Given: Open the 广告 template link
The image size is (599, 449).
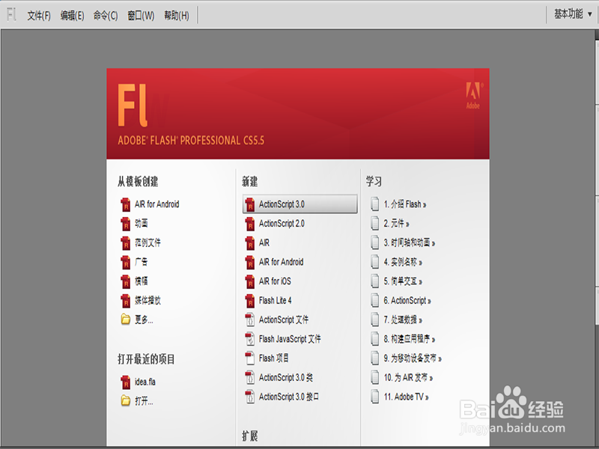Looking at the screenshot, I should tap(142, 262).
